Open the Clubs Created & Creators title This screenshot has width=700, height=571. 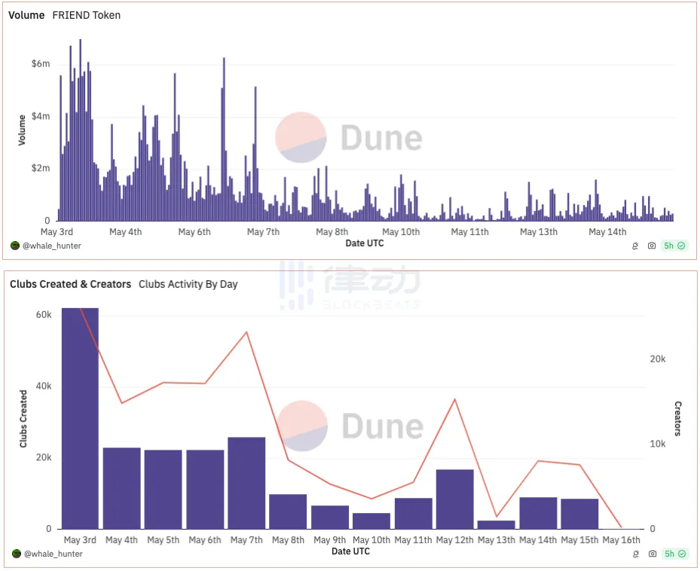click(70, 284)
